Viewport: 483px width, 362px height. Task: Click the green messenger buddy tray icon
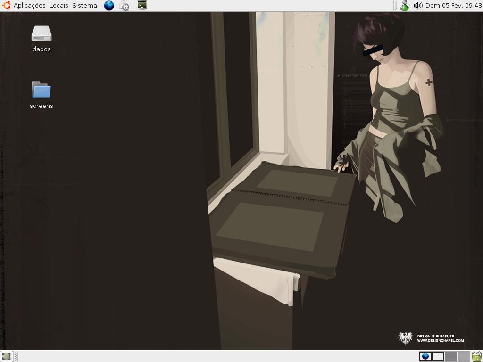404,6
